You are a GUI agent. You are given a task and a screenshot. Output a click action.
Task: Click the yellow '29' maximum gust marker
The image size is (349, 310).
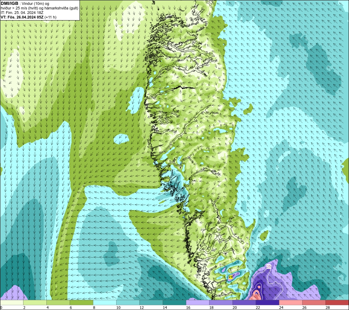[x=231, y=277]
